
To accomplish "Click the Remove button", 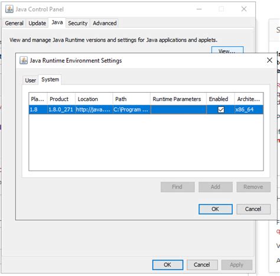I will (253, 187).
